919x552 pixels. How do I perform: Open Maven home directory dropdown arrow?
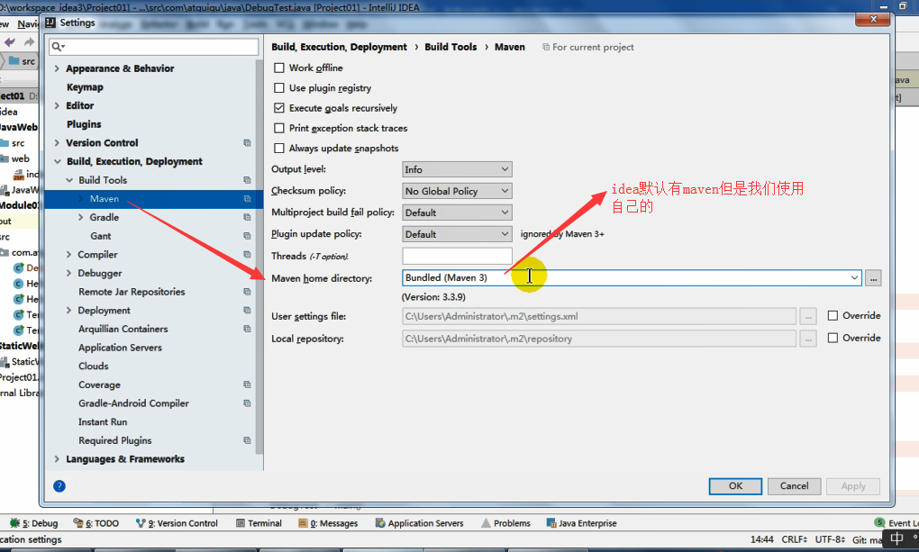point(854,277)
